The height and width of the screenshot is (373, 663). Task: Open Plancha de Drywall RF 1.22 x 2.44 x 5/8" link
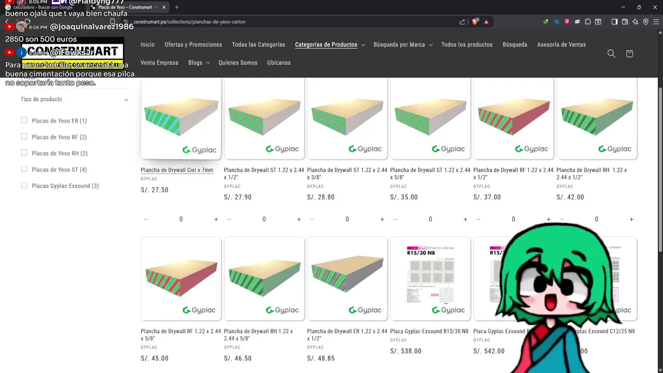(x=181, y=335)
